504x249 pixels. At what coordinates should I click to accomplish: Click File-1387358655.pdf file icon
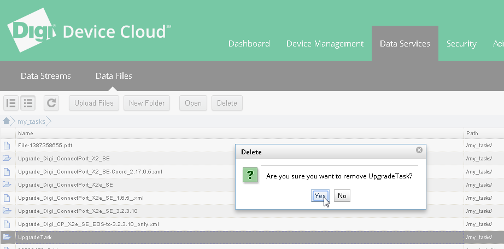[x=7, y=146]
